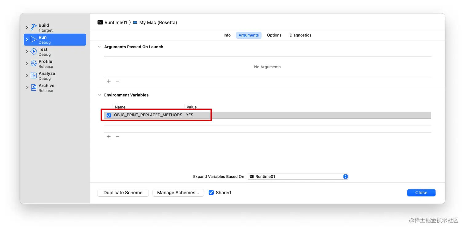Screen dimensions: 465x230
Task: Collapse the Arguments Passed On Launch section
Action: (99, 47)
